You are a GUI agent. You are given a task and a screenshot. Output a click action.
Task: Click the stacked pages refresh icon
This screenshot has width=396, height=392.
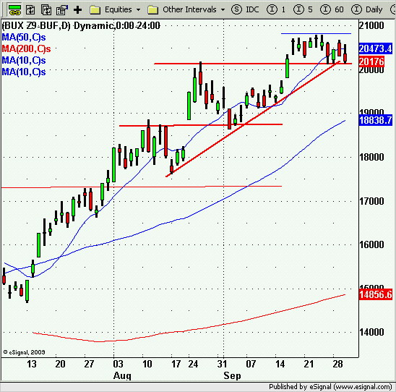tap(46, 10)
